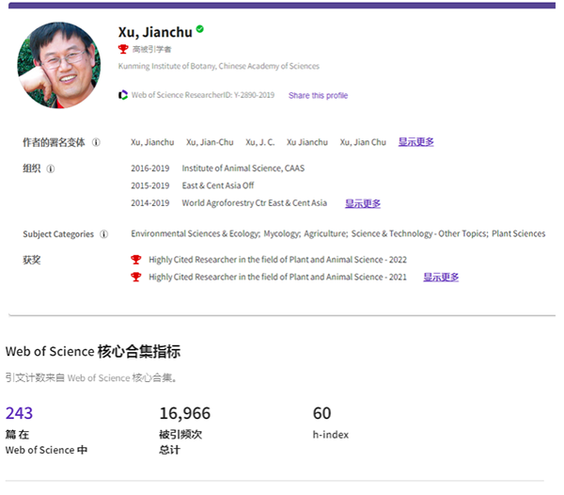This screenshot has width=564, height=495.
Task: Click the info icon beside Subject Categories
Action: [x=103, y=234]
